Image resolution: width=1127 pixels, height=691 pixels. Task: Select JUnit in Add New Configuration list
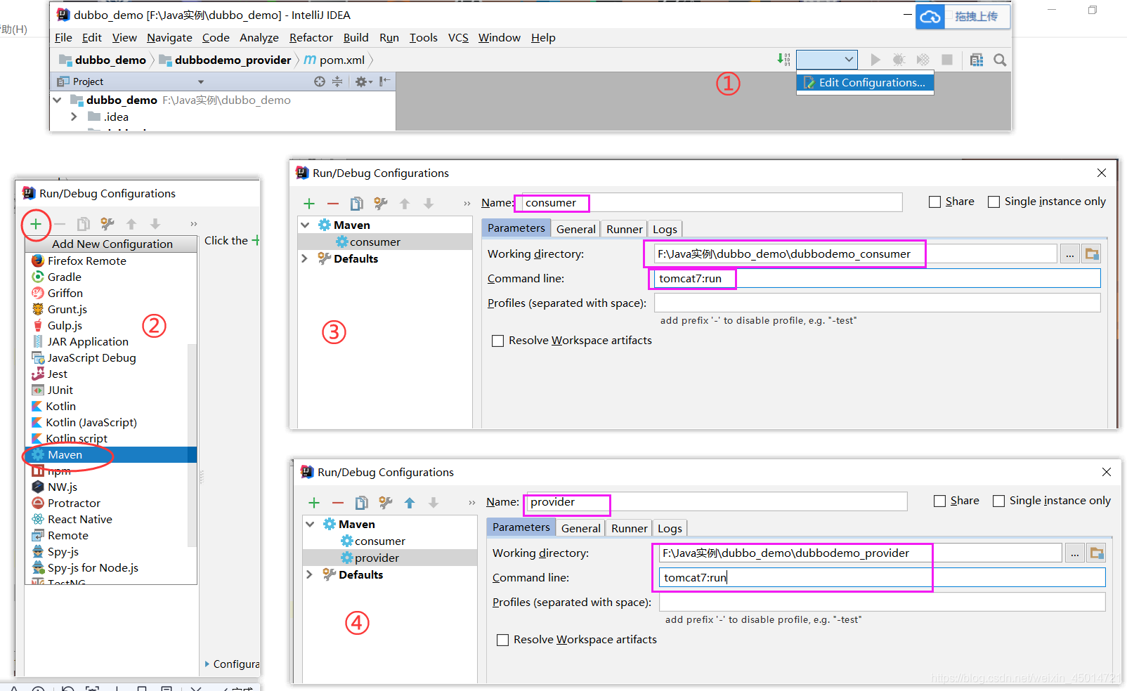click(110, 390)
